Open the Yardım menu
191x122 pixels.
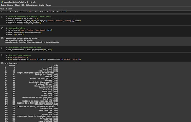pos(49,5)
